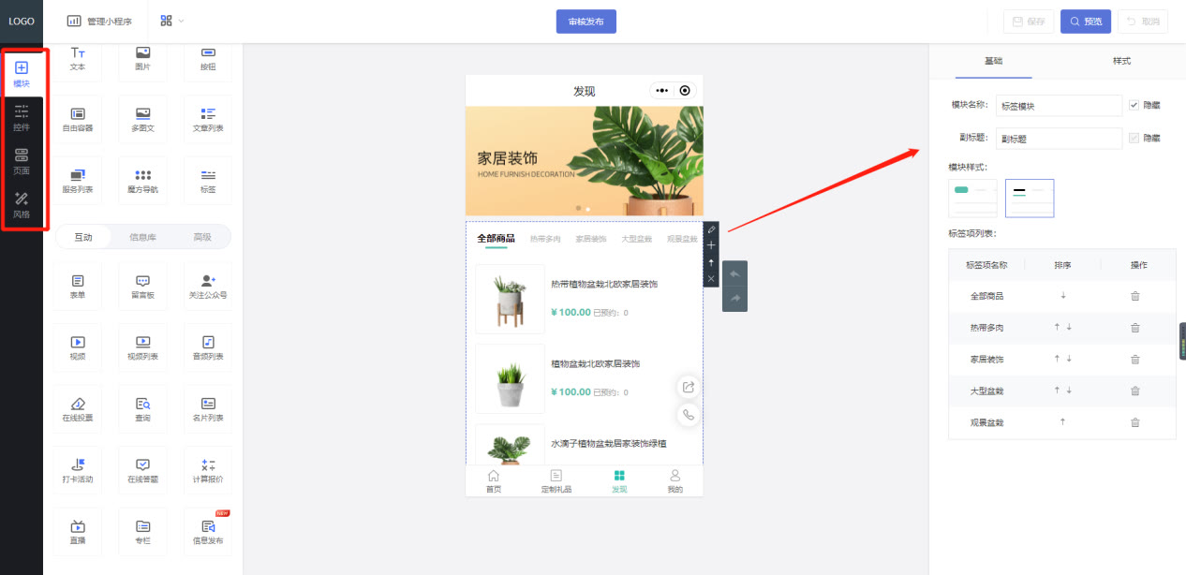Add a 查询 module

(142, 409)
